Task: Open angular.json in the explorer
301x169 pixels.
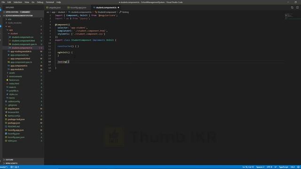Action: point(14,108)
